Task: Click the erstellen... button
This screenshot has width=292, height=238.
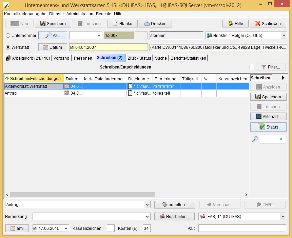Action: click(175, 205)
